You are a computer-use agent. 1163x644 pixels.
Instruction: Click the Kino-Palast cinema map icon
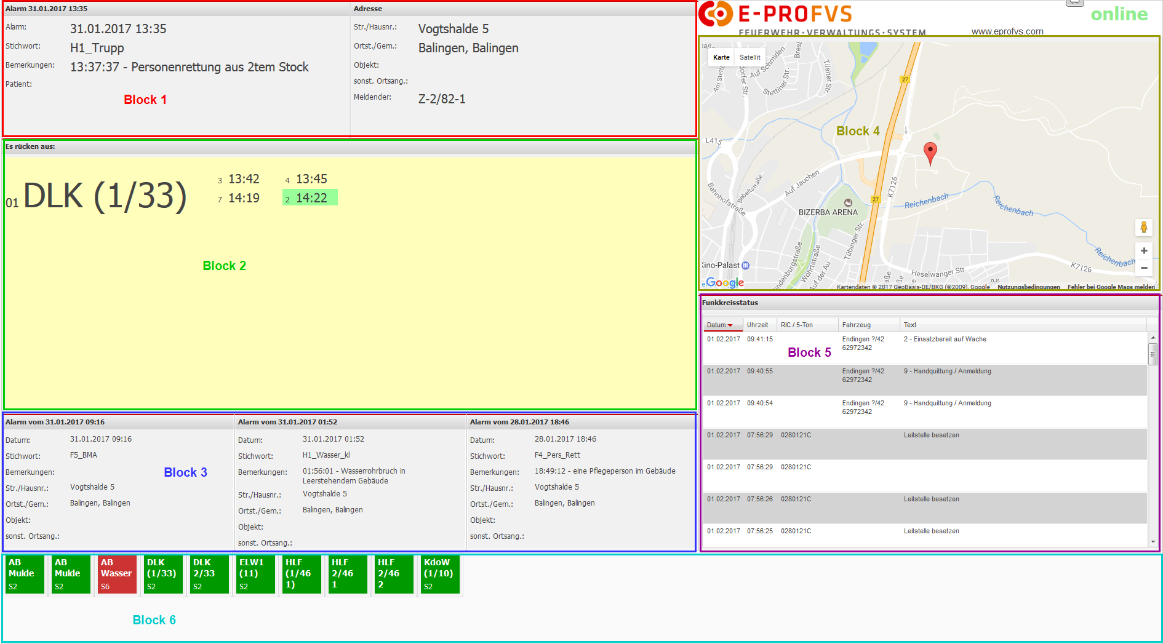click(745, 266)
